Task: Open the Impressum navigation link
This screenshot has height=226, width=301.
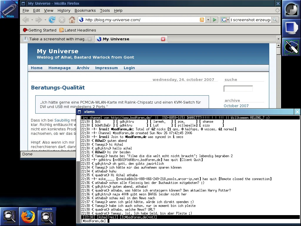Action: [x=106, y=68]
